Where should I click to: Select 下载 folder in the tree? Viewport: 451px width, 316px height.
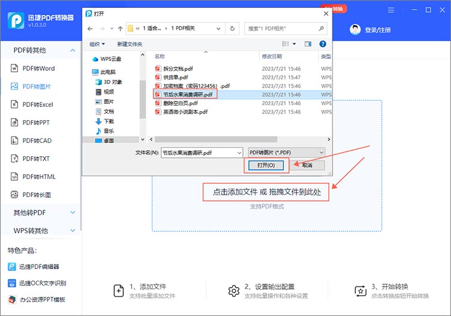(x=105, y=121)
